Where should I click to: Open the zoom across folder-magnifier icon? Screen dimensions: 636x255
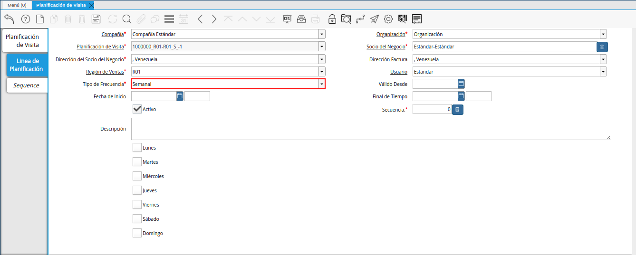[346, 19]
